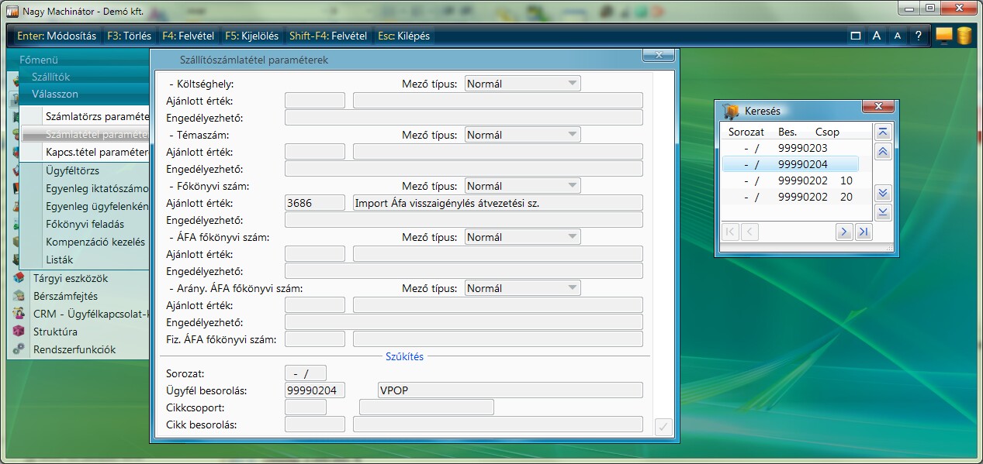
Task: Click the question mark help icon
Action: click(x=919, y=36)
